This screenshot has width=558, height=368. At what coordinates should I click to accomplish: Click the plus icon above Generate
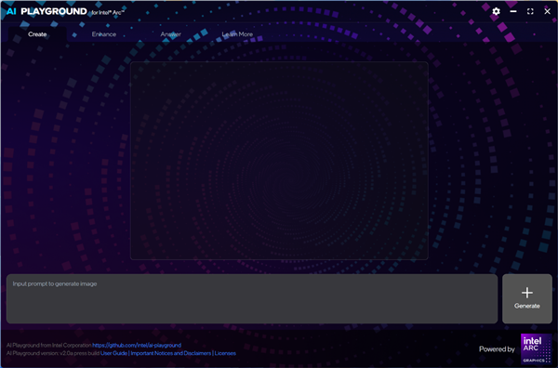[527, 293]
